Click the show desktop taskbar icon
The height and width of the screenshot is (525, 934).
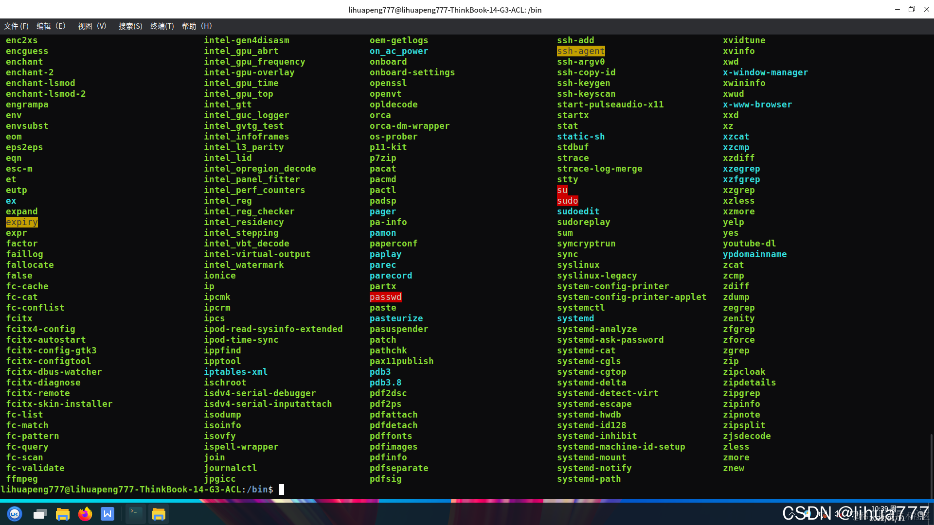tap(40, 514)
